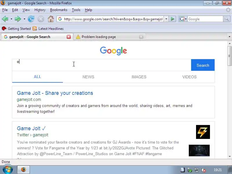Switch to IMAGES results

click(x=139, y=77)
